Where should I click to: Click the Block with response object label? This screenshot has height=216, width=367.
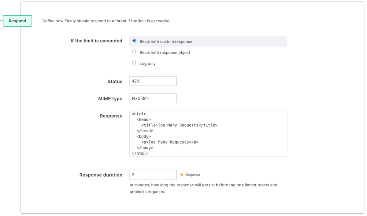[165, 53]
